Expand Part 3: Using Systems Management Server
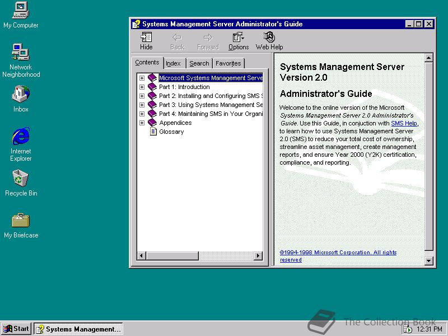The height and width of the screenshot is (336, 448). (142, 105)
